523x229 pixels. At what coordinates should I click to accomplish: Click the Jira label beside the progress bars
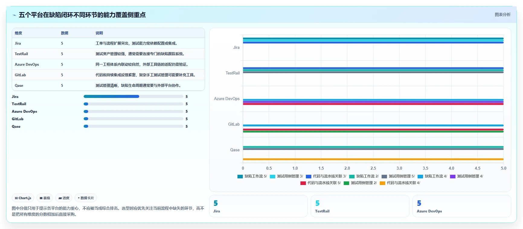(15, 97)
